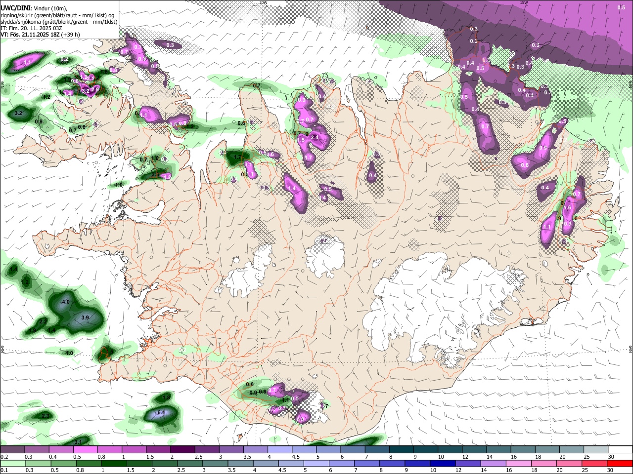Click the 64N latitude label on the right edge

click(x=631, y=349)
